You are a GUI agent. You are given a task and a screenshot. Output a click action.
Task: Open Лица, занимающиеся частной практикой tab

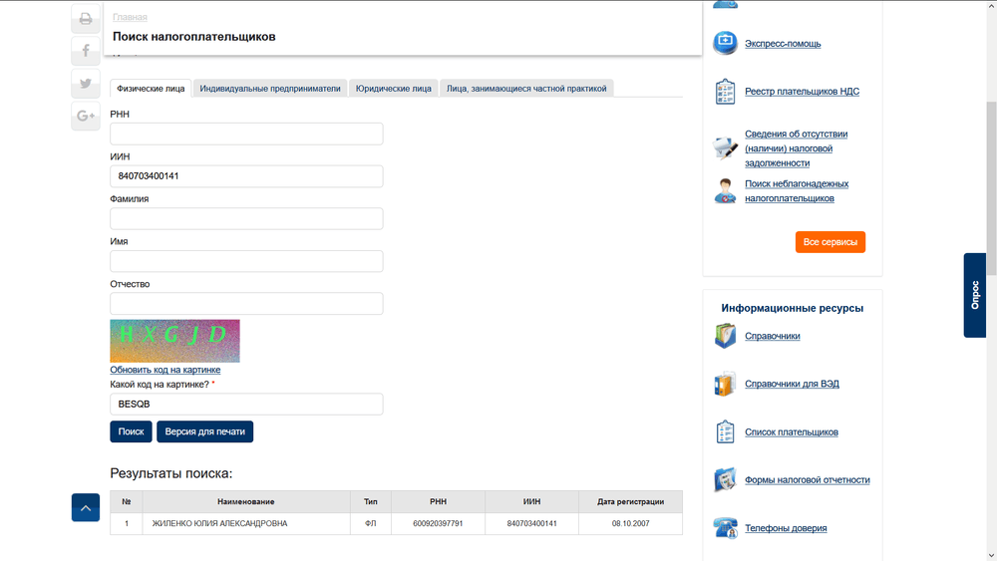tap(526, 89)
